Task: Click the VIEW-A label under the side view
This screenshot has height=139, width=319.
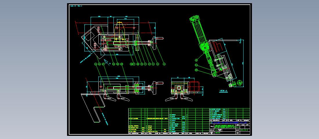Action: (224, 91)
